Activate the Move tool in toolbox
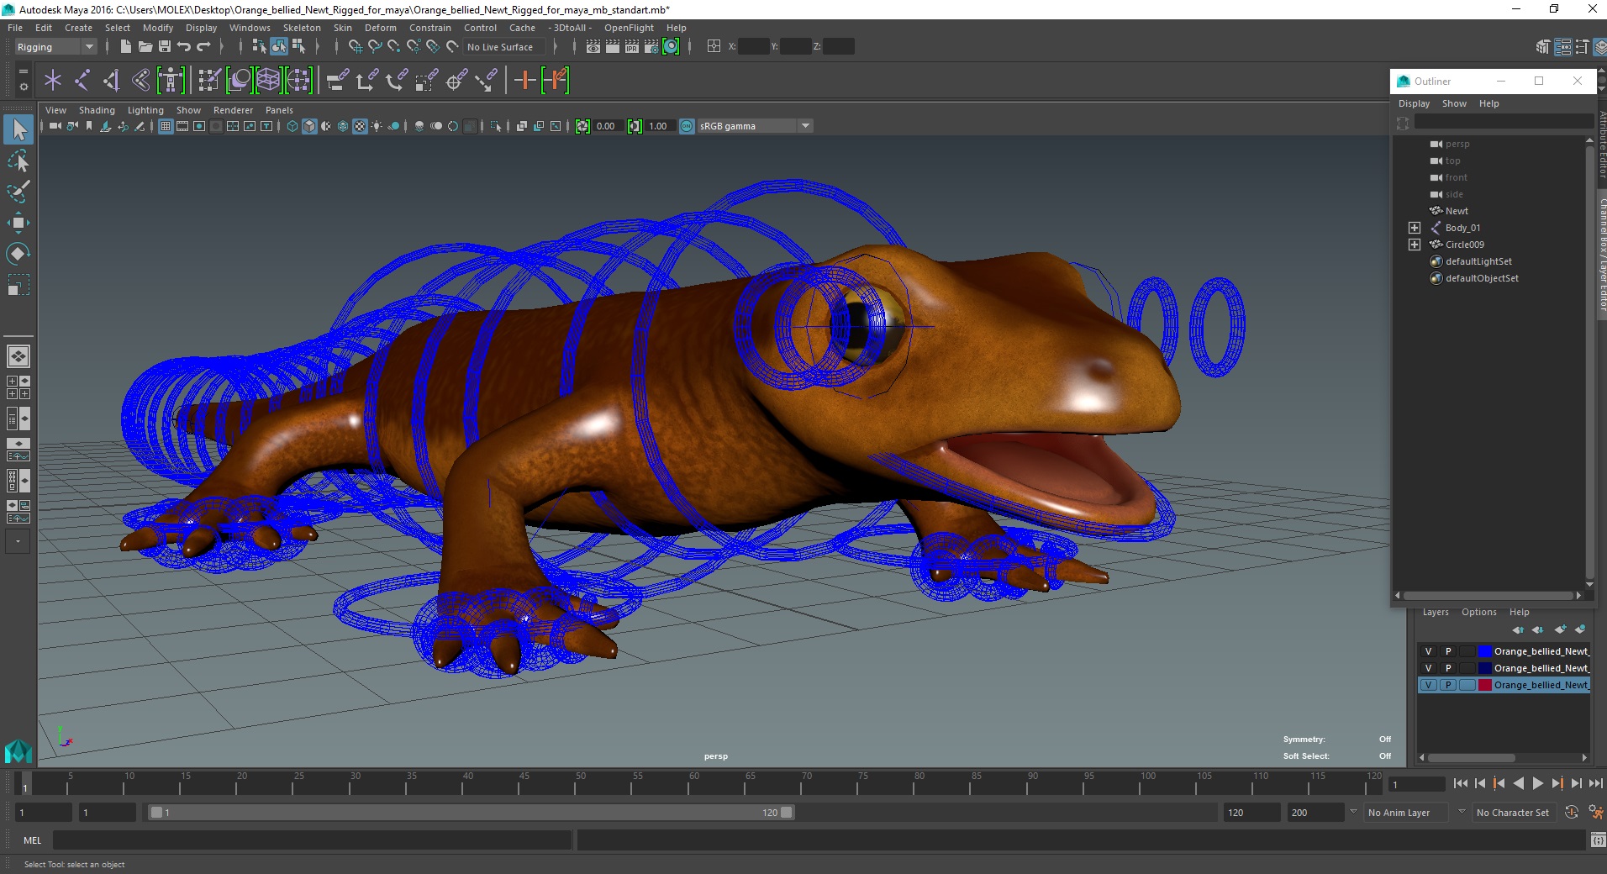The image size is (1607, 874). click(x=18, y=223)
